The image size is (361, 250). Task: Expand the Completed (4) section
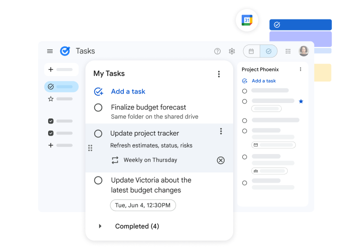point(100,226)
